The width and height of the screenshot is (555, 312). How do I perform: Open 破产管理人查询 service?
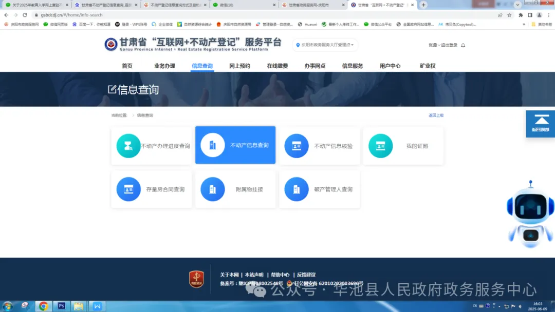(x=297, y=189)
